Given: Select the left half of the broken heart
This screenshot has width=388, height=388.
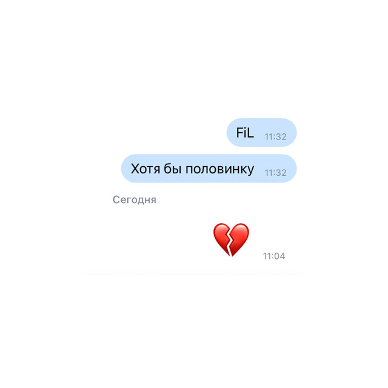Looking at the screenshot, I should (x=221, y=238).
